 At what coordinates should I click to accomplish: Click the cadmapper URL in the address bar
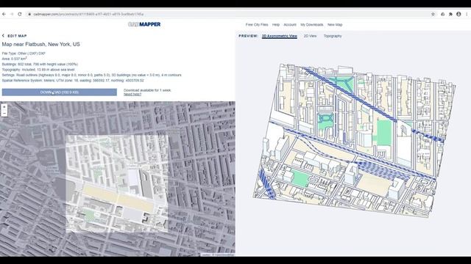[88, 14]
